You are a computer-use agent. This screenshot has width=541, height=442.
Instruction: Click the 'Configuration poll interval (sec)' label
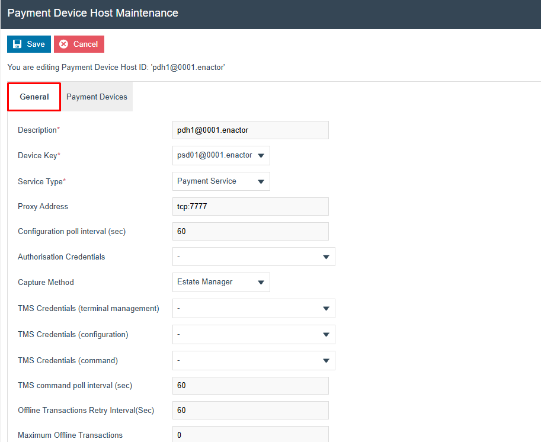pyautogui.click(x=72, y=231)
